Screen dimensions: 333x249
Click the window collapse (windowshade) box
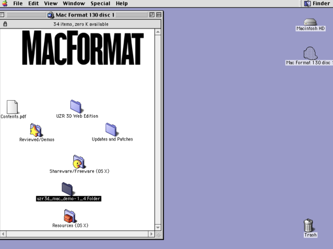click(x=159, y=15)
